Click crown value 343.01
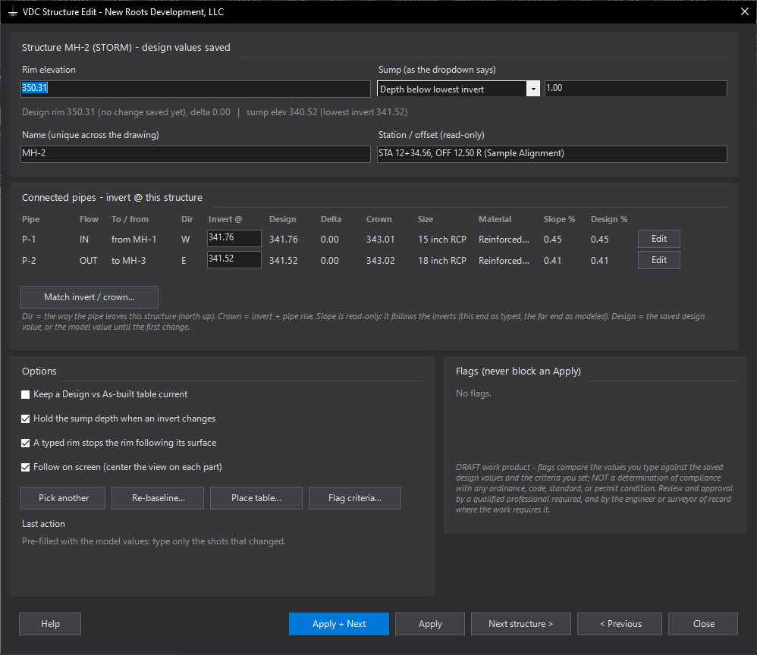The height and width of the screenshot is (655, 757). (x=381, y=240)
